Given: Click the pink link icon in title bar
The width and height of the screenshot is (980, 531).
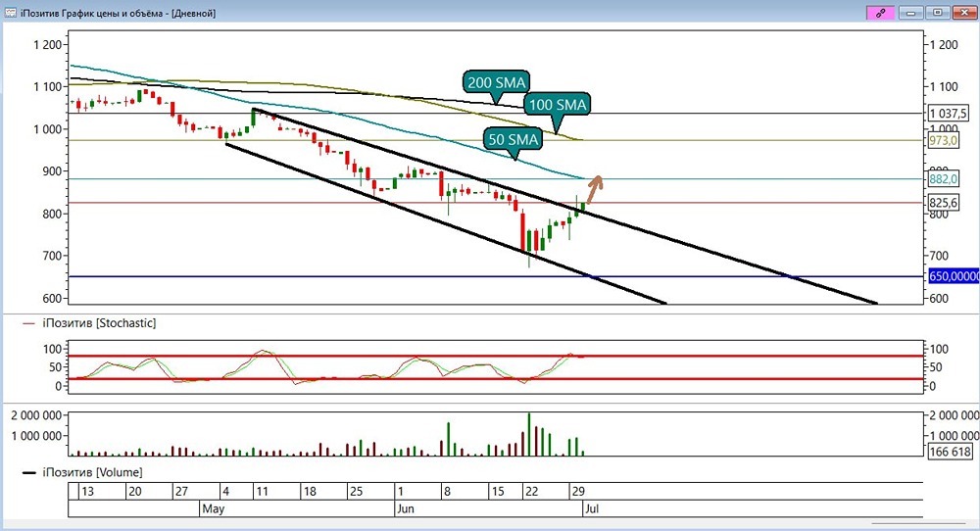Looking at the screenshot, I should click(x=881, y=13).
